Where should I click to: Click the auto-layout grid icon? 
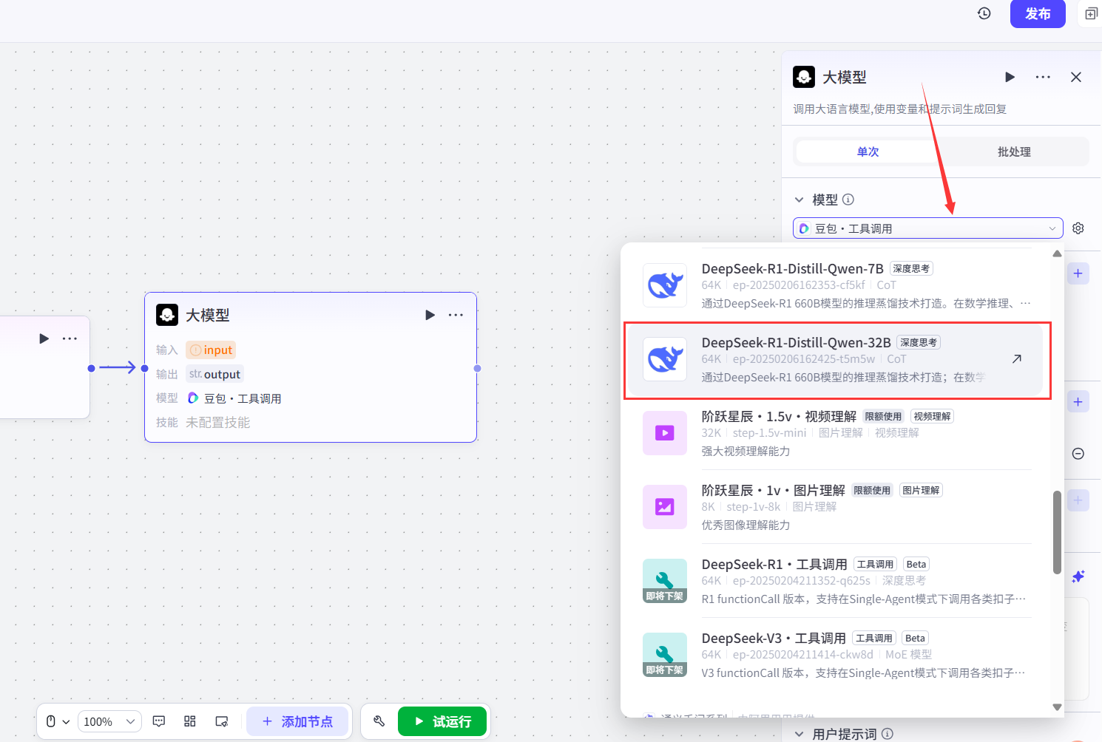click(x=190, y=721)
